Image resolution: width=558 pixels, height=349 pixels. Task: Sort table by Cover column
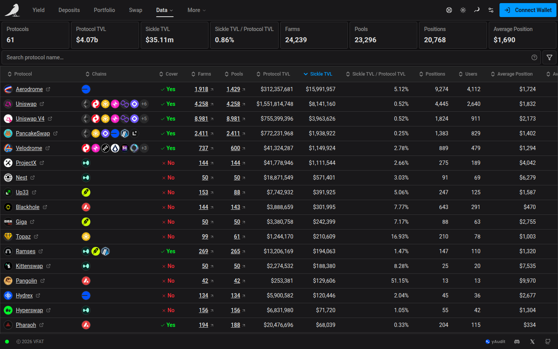point(168,74)
